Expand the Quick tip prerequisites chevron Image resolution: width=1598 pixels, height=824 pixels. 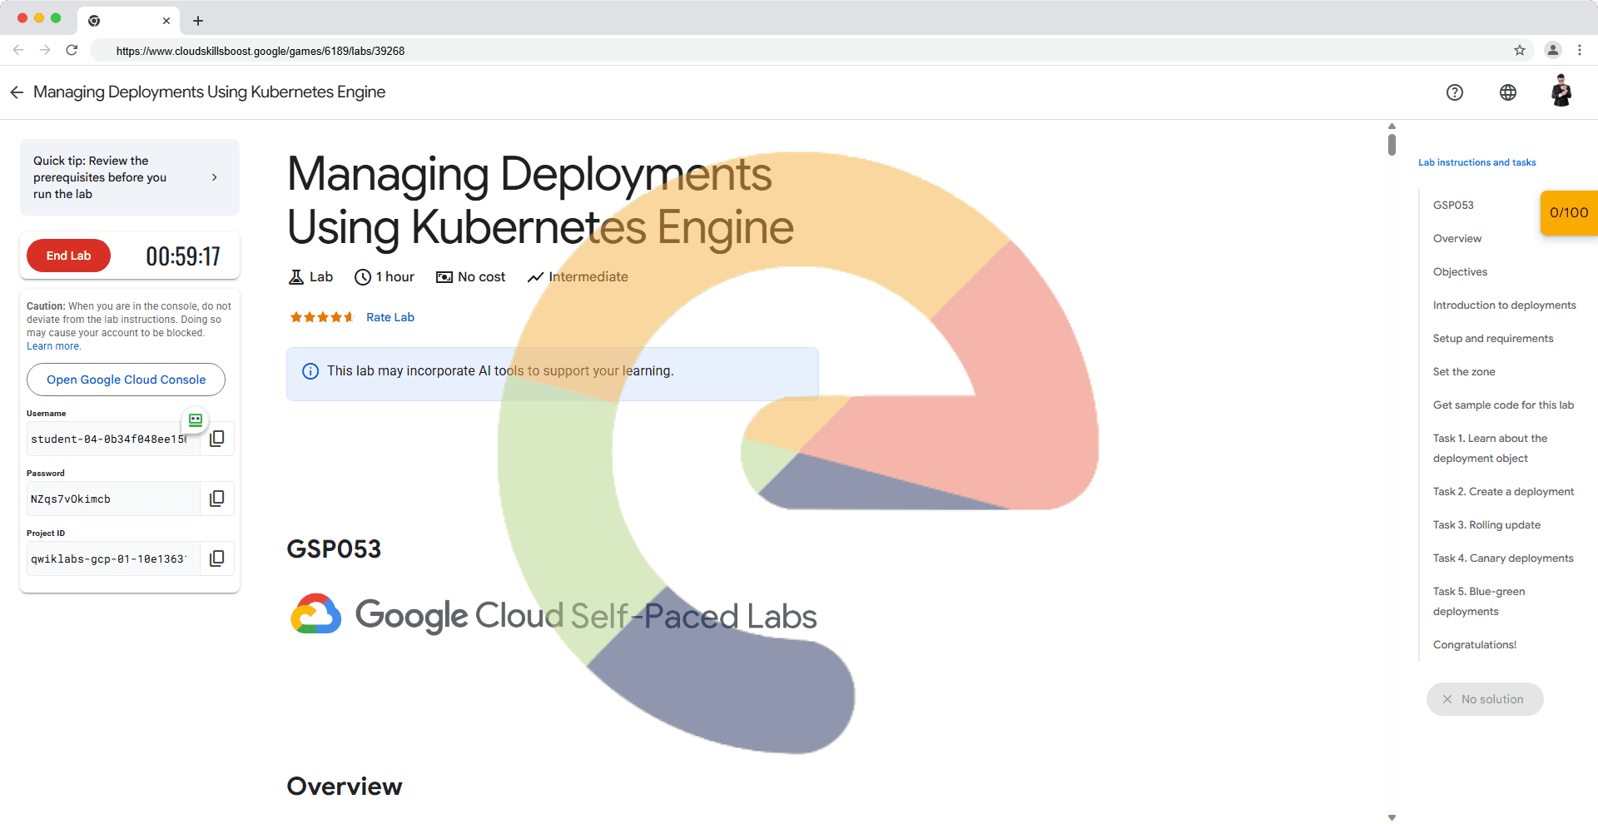tap(215, 177)
